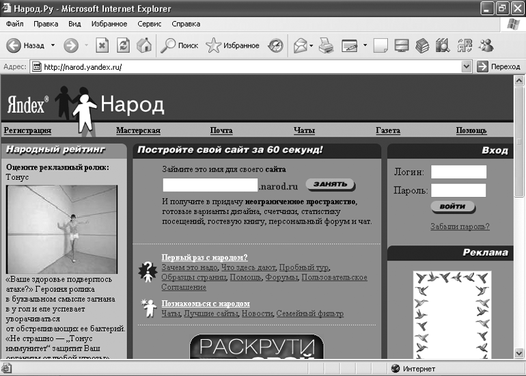This screenshot has height=376, width=526.
Task: Click the site name field before .narod.ru
Action: click(x=210, y=185)
